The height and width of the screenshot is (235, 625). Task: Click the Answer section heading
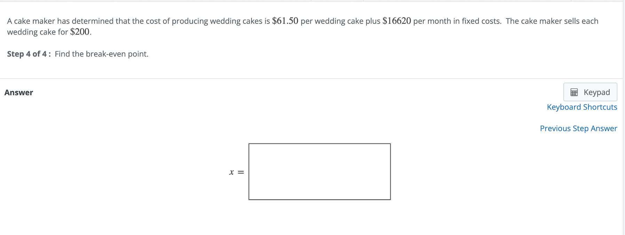click(x=19, y=92)
